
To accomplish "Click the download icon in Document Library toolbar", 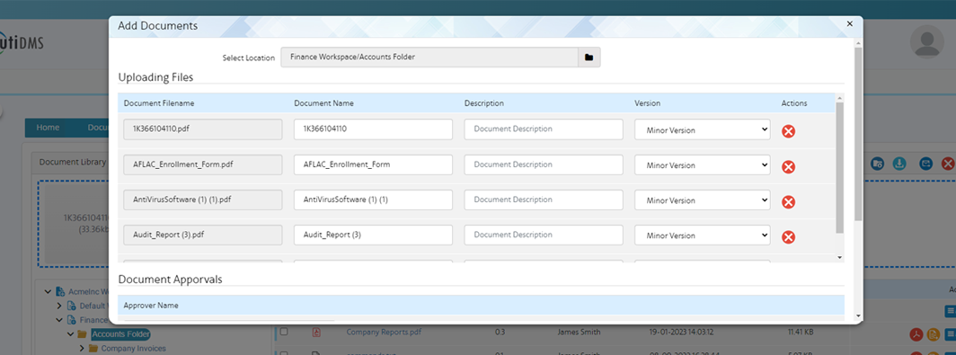I will tap(899, 164).
